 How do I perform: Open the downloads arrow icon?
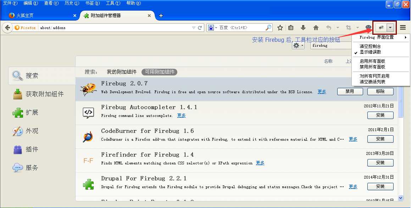coord(303,28)
